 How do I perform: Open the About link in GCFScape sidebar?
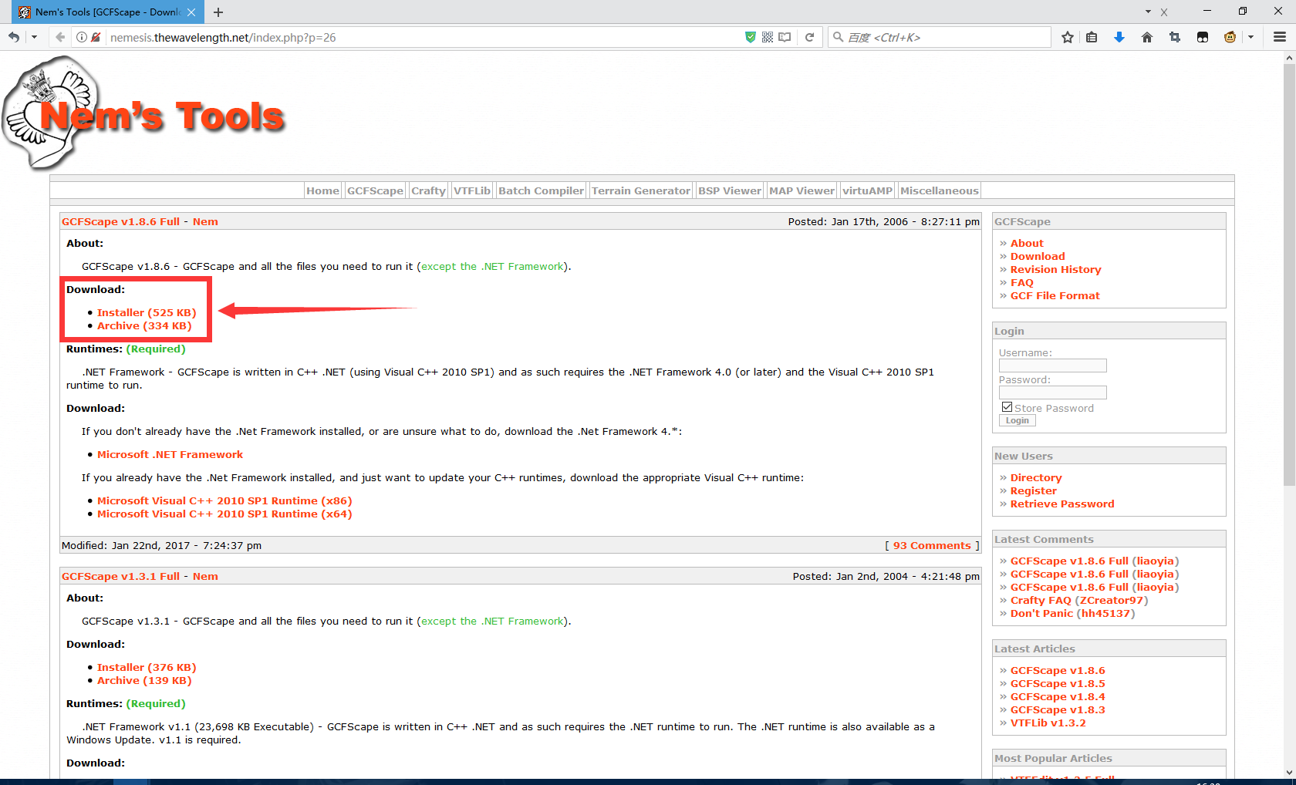point(1027,243)
